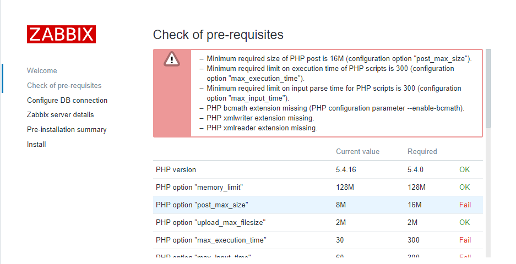Click the Fail status for post_max_size
516x264 pixels.
pos(465,205)
